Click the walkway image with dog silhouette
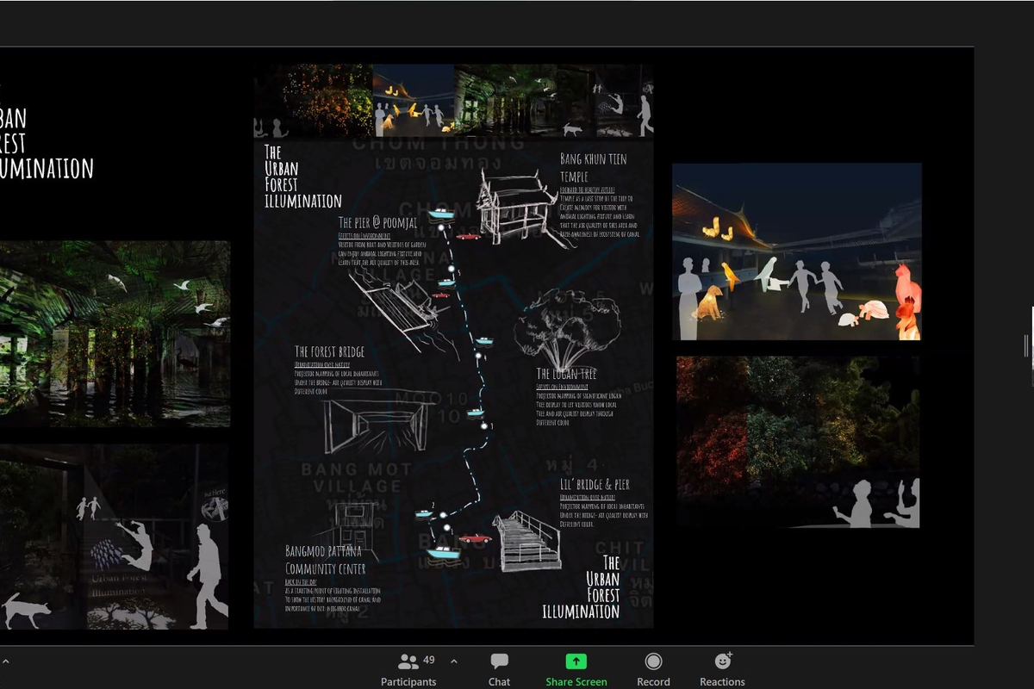The width and height of the screenshot is (1034, 689). click(114, 537)
